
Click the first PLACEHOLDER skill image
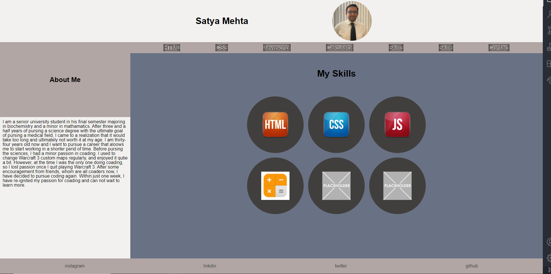336,186
